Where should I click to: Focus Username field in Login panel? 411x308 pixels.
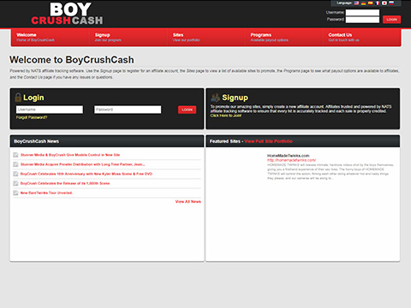pyautogui.click(x=50, y=110)
